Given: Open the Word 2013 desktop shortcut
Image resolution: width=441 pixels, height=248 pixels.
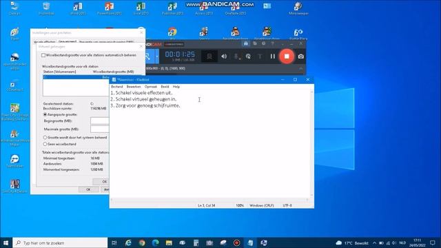Looking at the screenshot, I should pyautogui.click(x=78, y=8).
